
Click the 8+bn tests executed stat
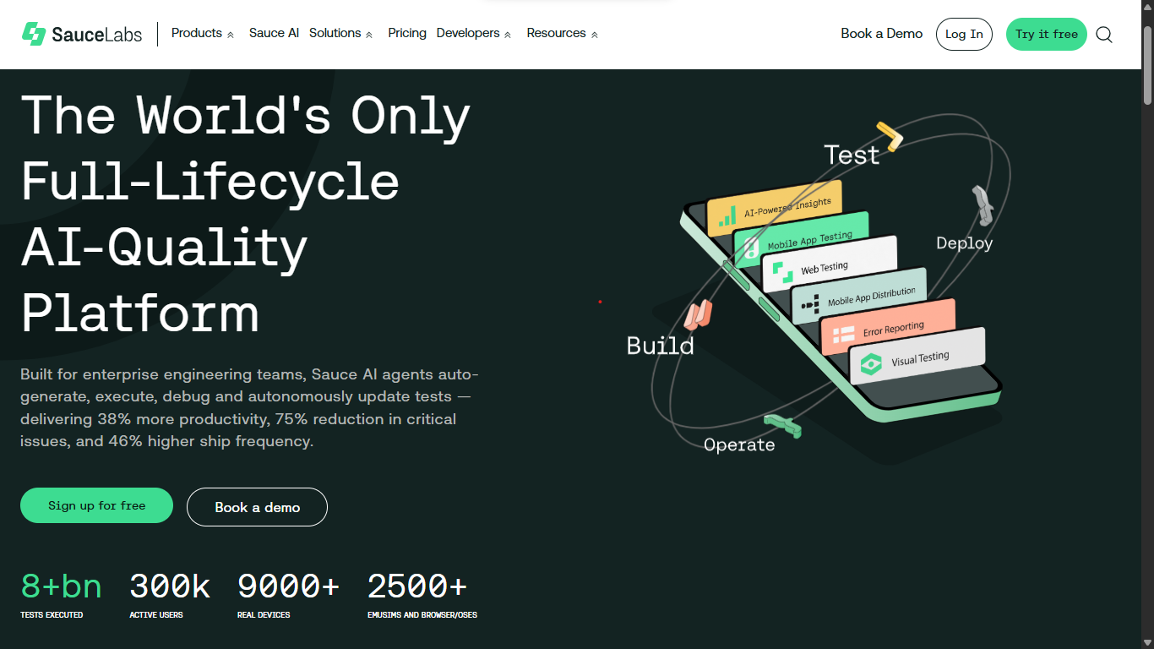(x=61, y=595)
